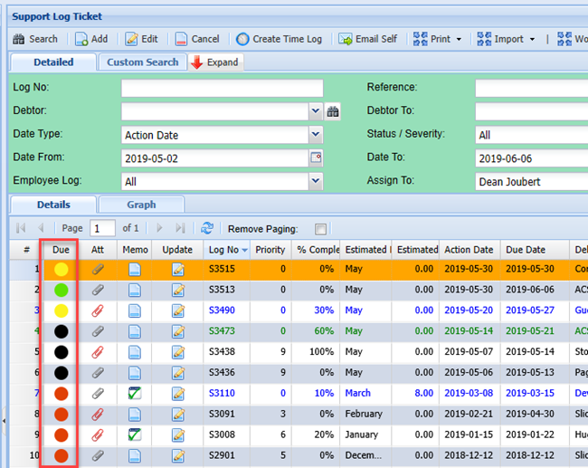The image size is (588, 468).
Task: Switch to Custom Search tab
Action: coord(142,62)
